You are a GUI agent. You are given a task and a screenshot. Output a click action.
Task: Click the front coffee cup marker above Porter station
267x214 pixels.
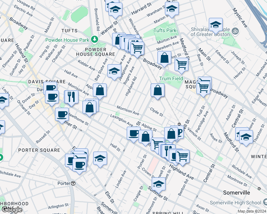pyautogui.click(x=79, y=165)
